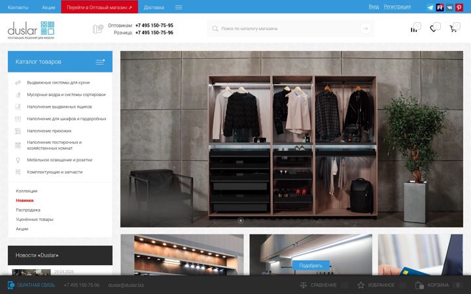Click icon for Выдвижные системы для кухни
The width and height of the screenshot is (471, 294).
(18, 82)
